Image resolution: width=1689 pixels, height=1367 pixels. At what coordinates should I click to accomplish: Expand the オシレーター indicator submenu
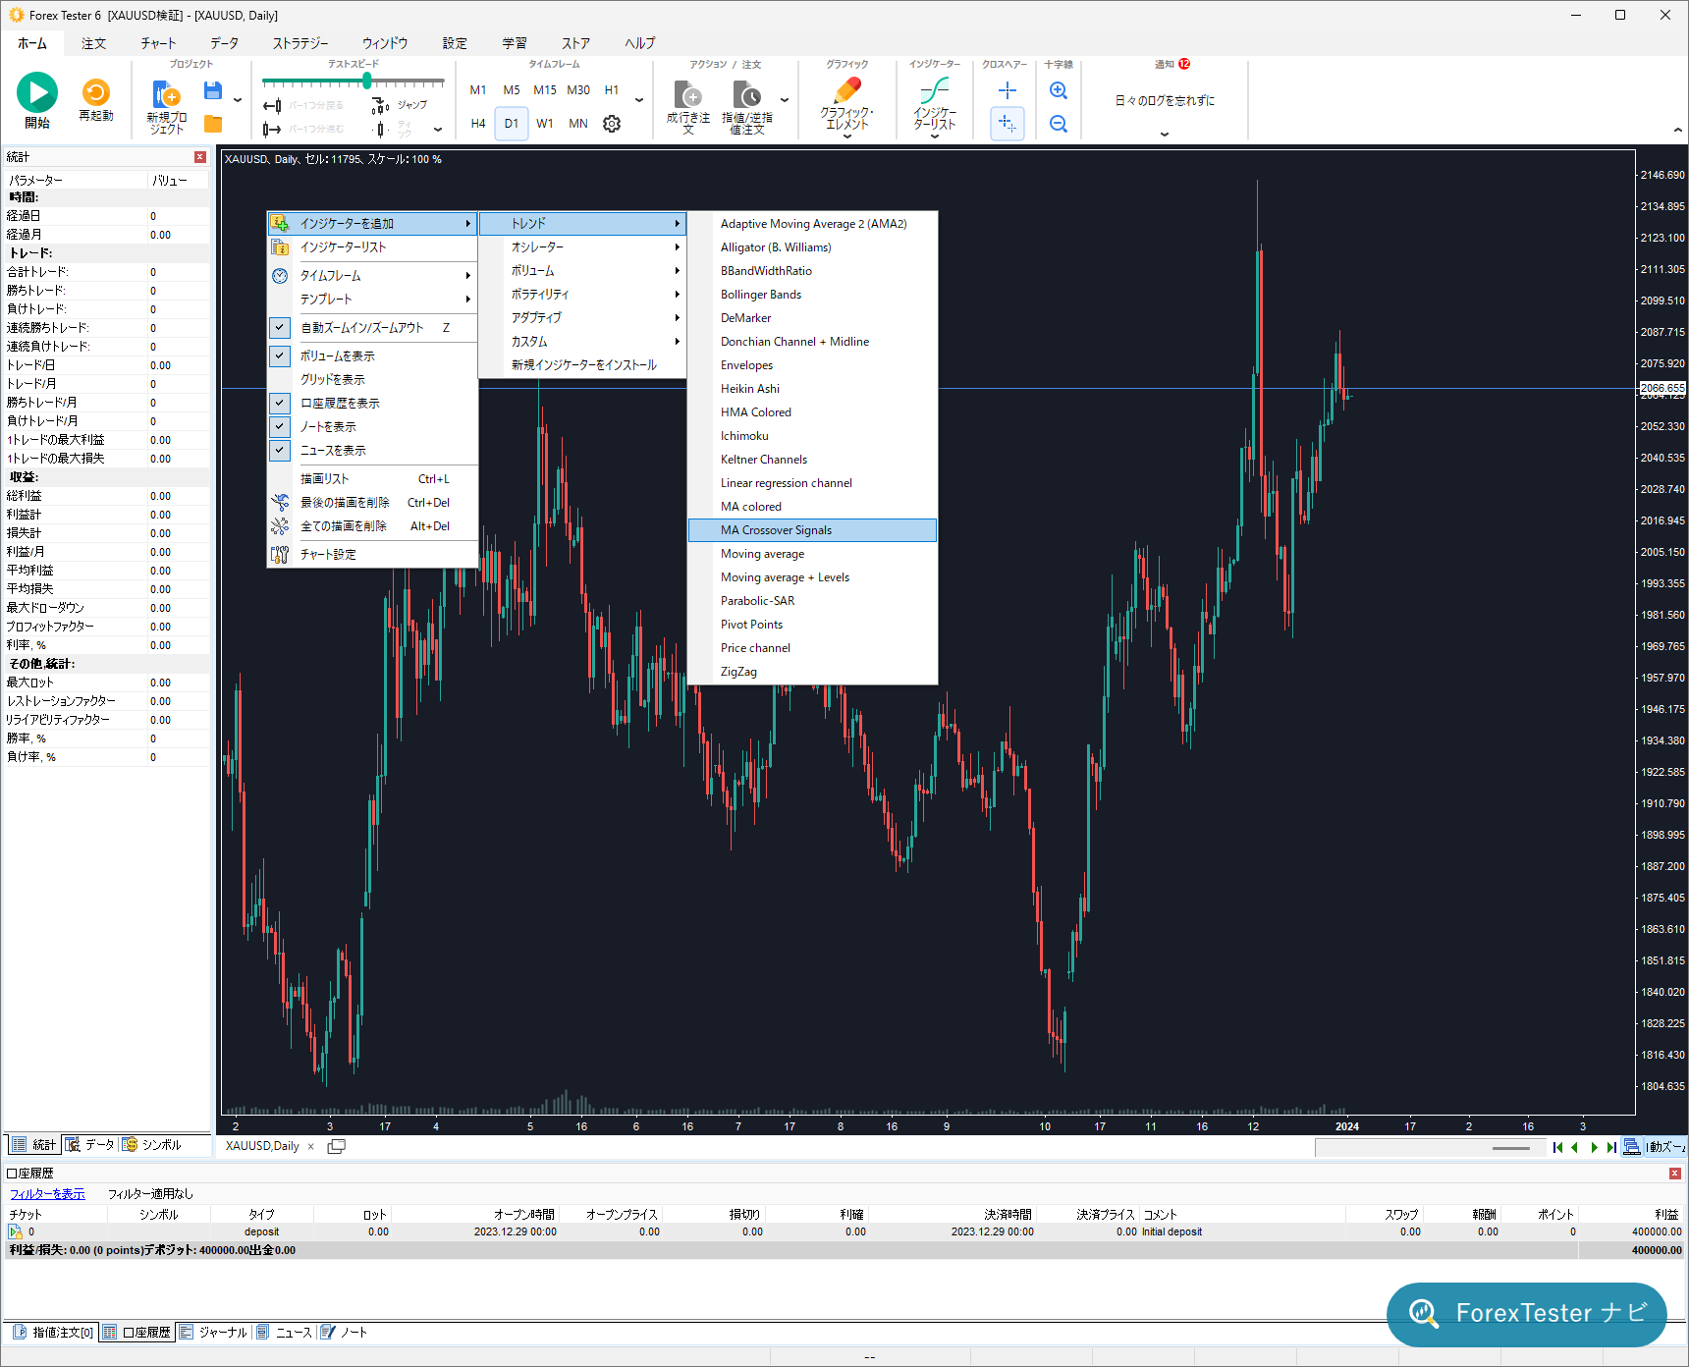point(582,247)
